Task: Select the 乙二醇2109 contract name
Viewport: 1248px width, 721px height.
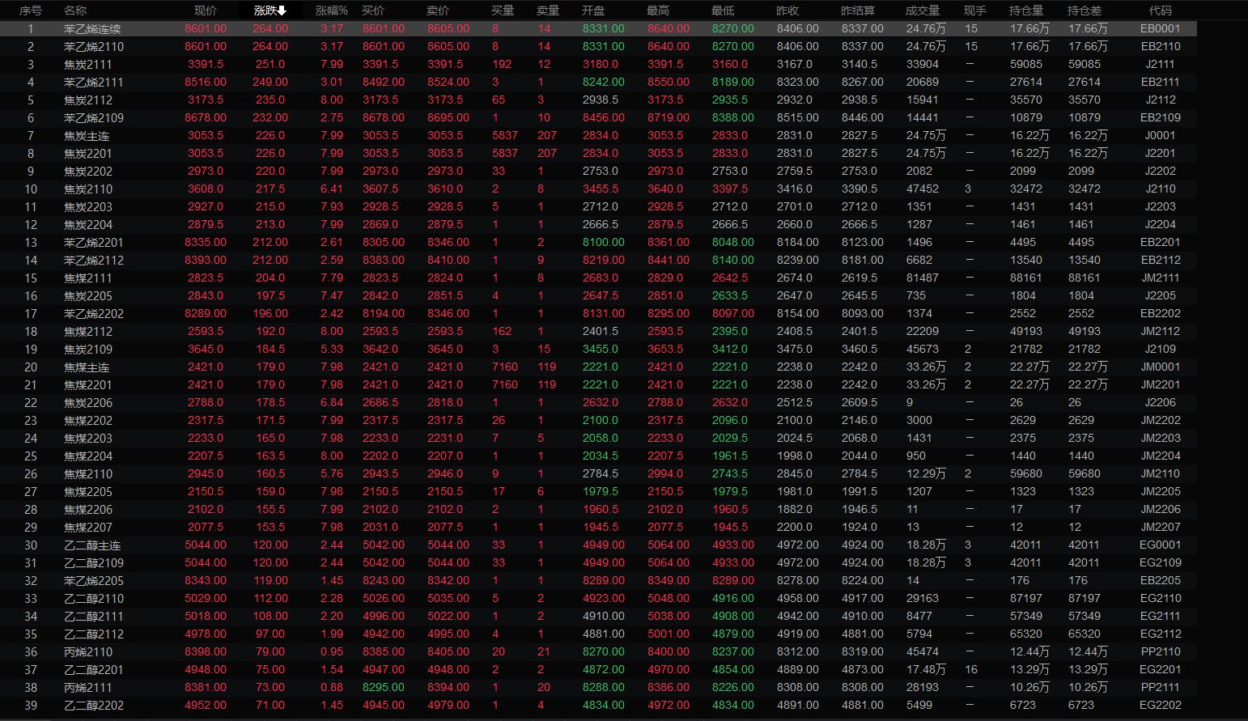Action: (x=94, y=563)
